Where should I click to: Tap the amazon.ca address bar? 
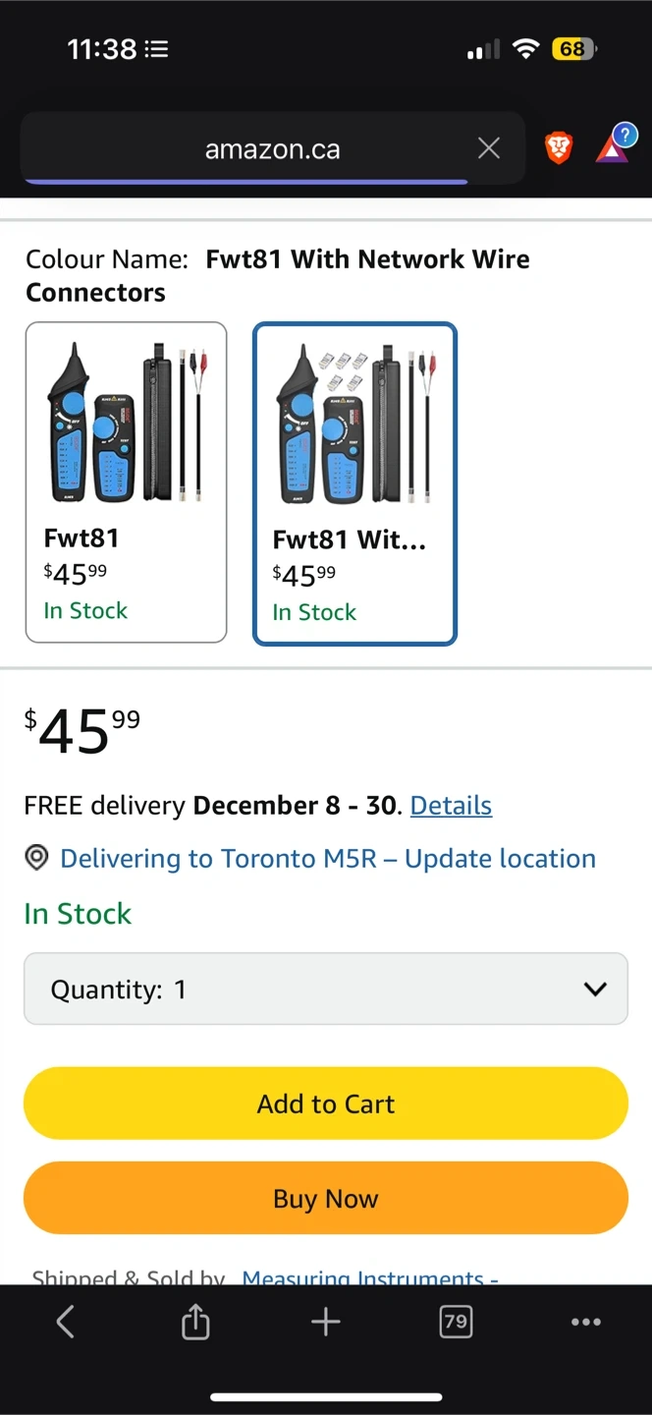pyautogui.click(x=272, y=149)
